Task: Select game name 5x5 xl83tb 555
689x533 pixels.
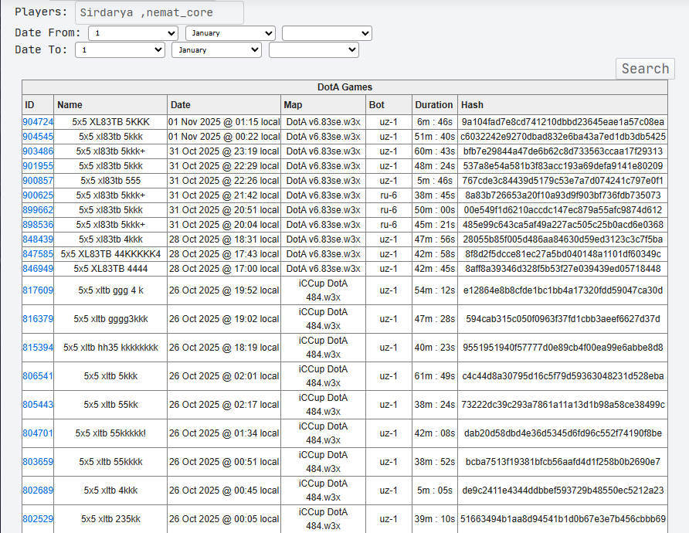Action: coord(110,181)
